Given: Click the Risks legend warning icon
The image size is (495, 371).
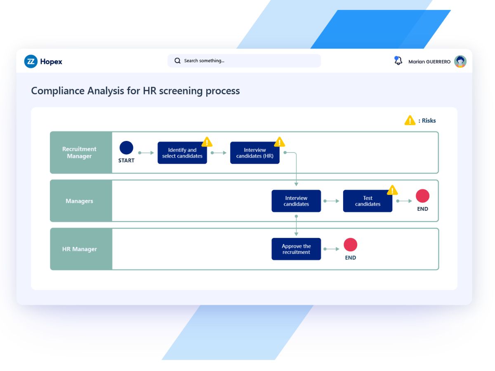Looking at the screenshot, I should [410, 120].
